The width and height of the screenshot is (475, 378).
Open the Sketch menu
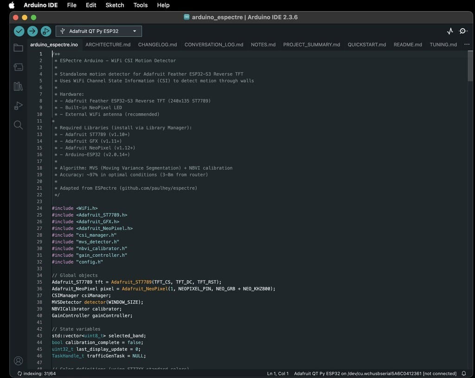[x=115, y=5]
